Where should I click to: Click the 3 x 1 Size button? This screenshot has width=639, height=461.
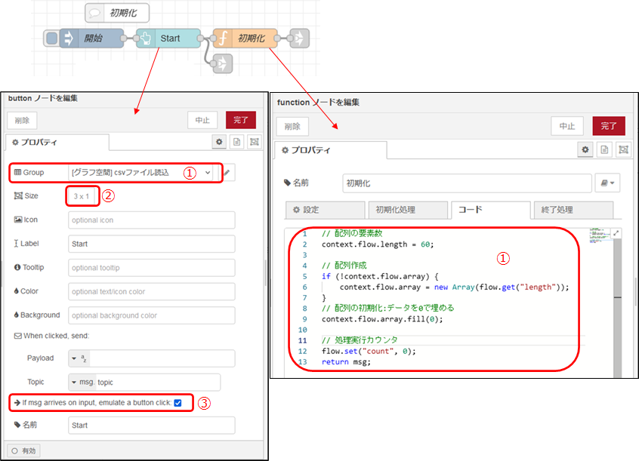(x=82, y=196)
